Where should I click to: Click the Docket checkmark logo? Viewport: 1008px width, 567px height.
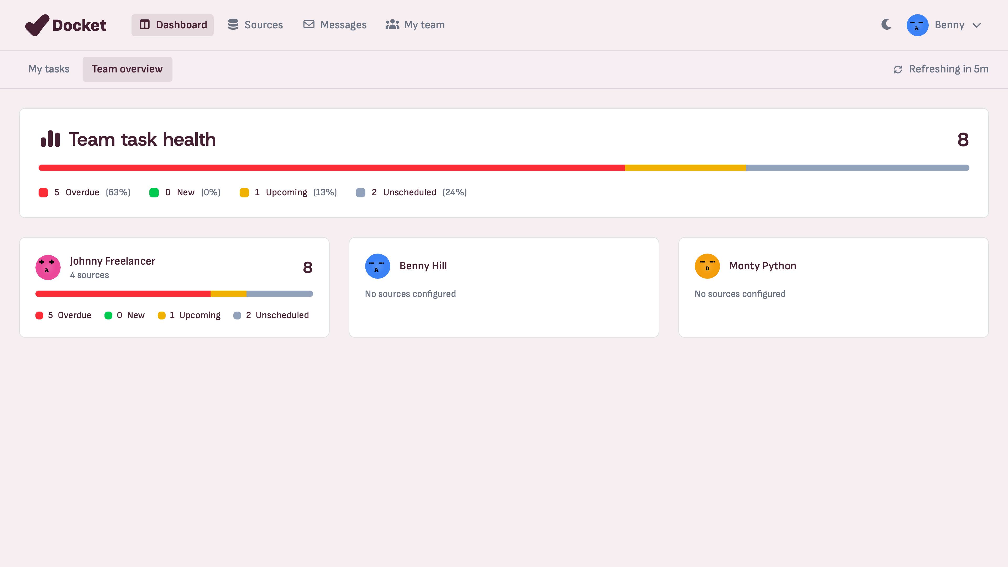coord(37,25)
